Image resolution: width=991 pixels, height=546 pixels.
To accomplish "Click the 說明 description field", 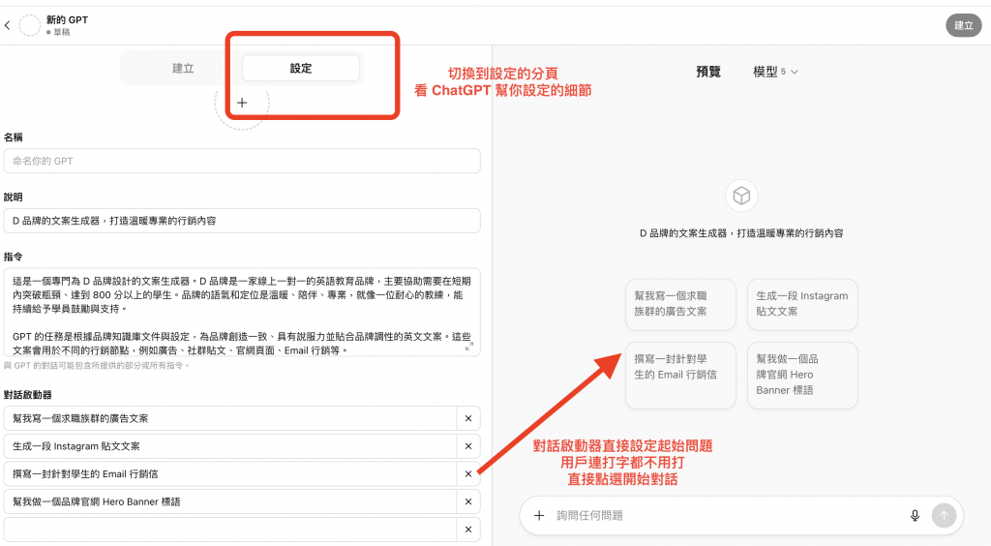I will (x=242, y=221).
